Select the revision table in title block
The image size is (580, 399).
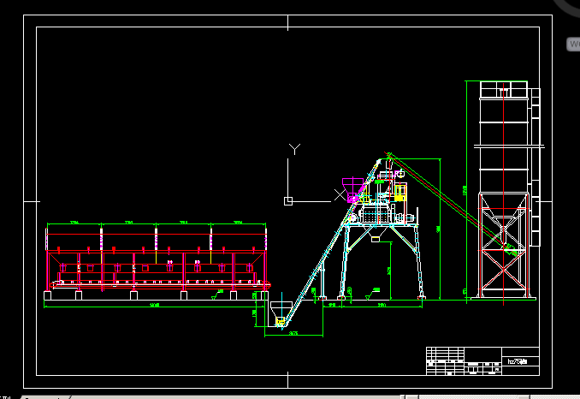click(x=445, y=360)
